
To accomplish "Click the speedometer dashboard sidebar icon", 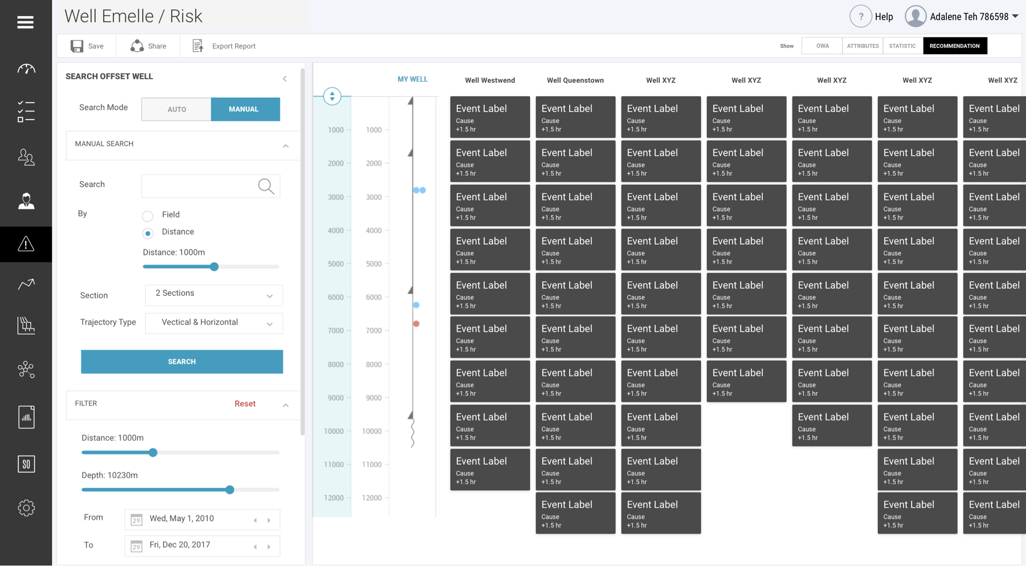I will tap(26, 69).
